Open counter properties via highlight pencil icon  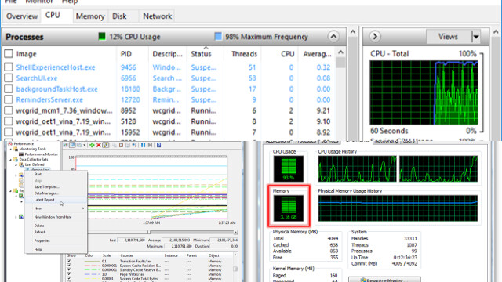(106, 145)
